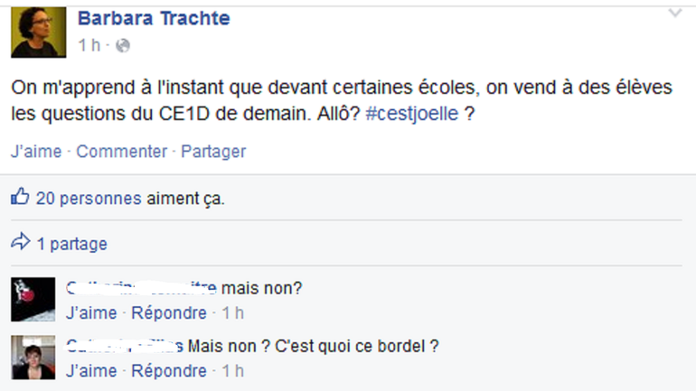Open Barbara Trachte's profile name link
The image size is (696, 391).
[154, 18]
